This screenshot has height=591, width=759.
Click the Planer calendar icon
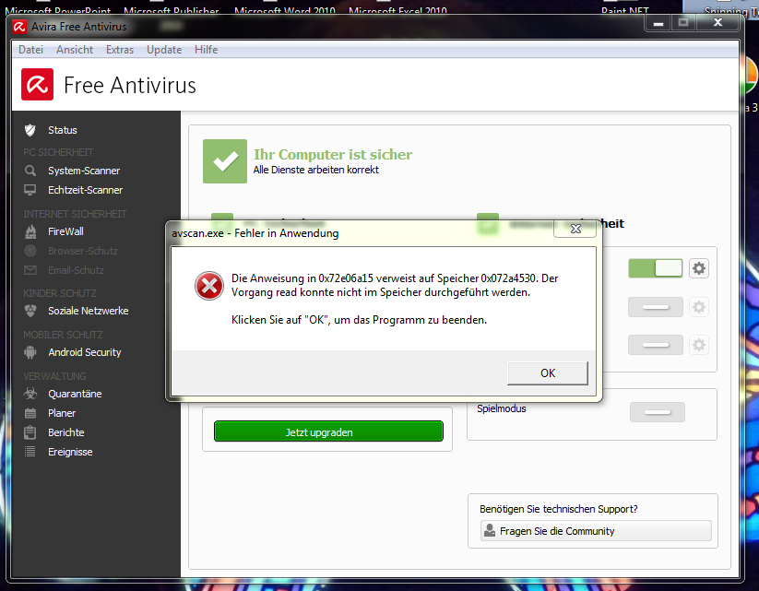click(x=30, y=413)
